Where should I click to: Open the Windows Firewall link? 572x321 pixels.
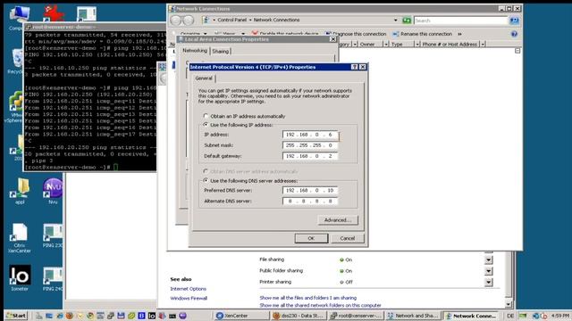tap(189, 299)
